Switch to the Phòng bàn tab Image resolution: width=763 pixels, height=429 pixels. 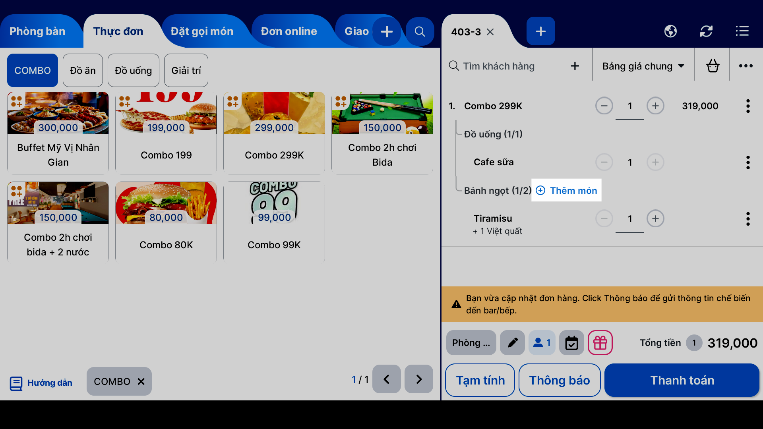point(37,31)
